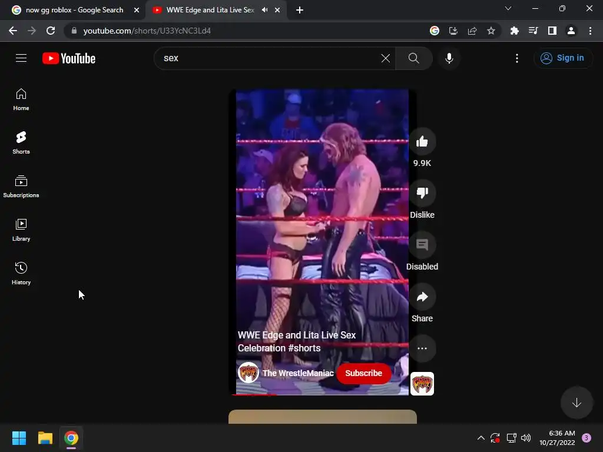Screen dimensions: 603x452
Task: Go back in browser history
Action: coord(13,31)
